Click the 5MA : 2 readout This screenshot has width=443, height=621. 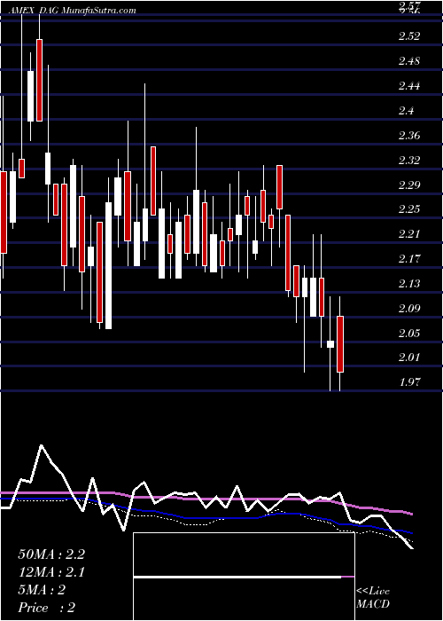pos(42,590)
